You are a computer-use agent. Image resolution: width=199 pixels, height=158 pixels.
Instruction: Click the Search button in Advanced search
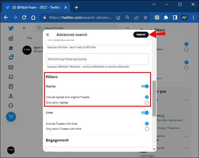coord(141,35)
